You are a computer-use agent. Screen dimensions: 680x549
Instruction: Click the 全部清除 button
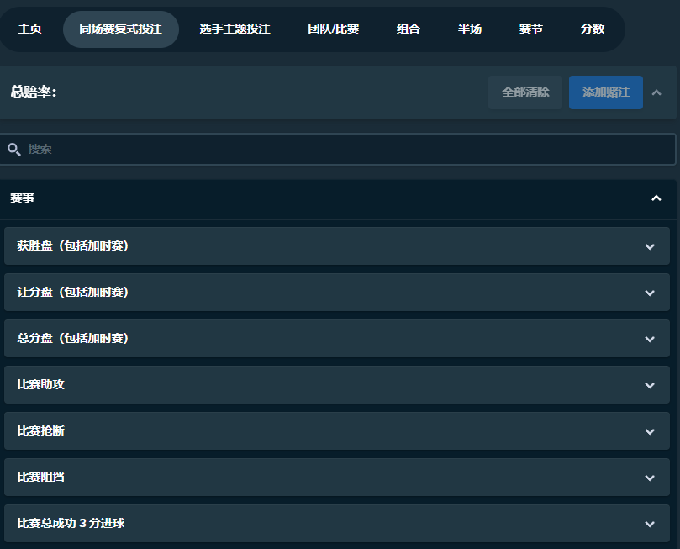click(525, 92)
